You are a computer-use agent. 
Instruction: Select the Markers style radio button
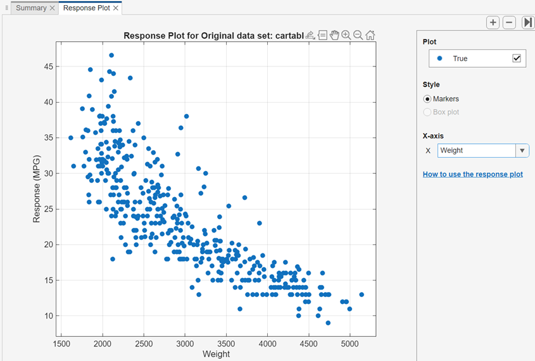coord(427,99)
